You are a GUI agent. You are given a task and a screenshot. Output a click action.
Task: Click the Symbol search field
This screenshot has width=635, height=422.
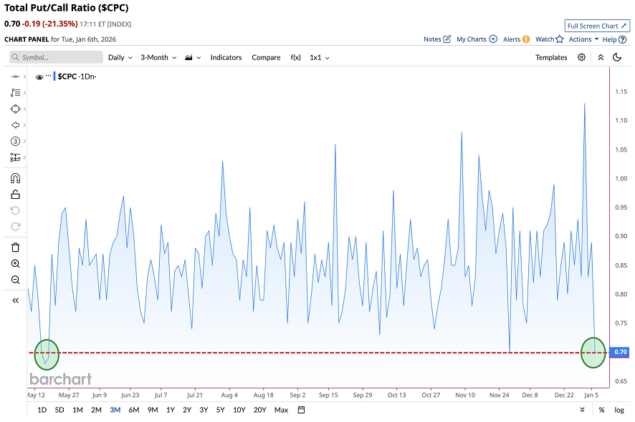(x=56, y=57)
